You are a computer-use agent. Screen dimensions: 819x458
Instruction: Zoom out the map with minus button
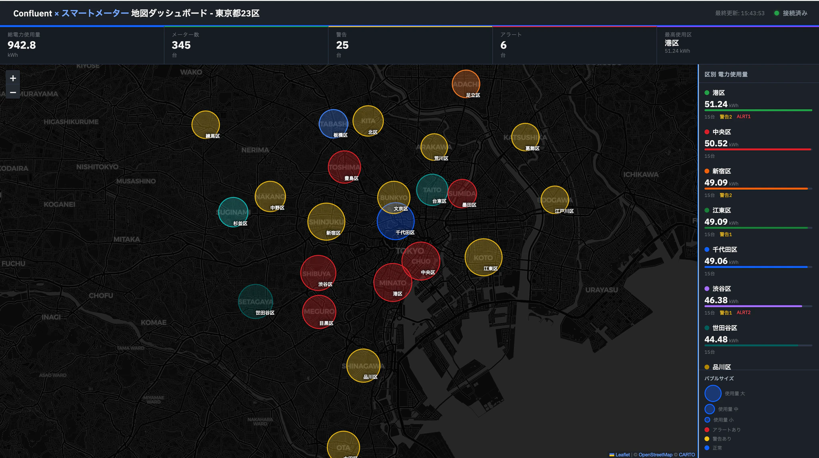[x=13, y=92]
